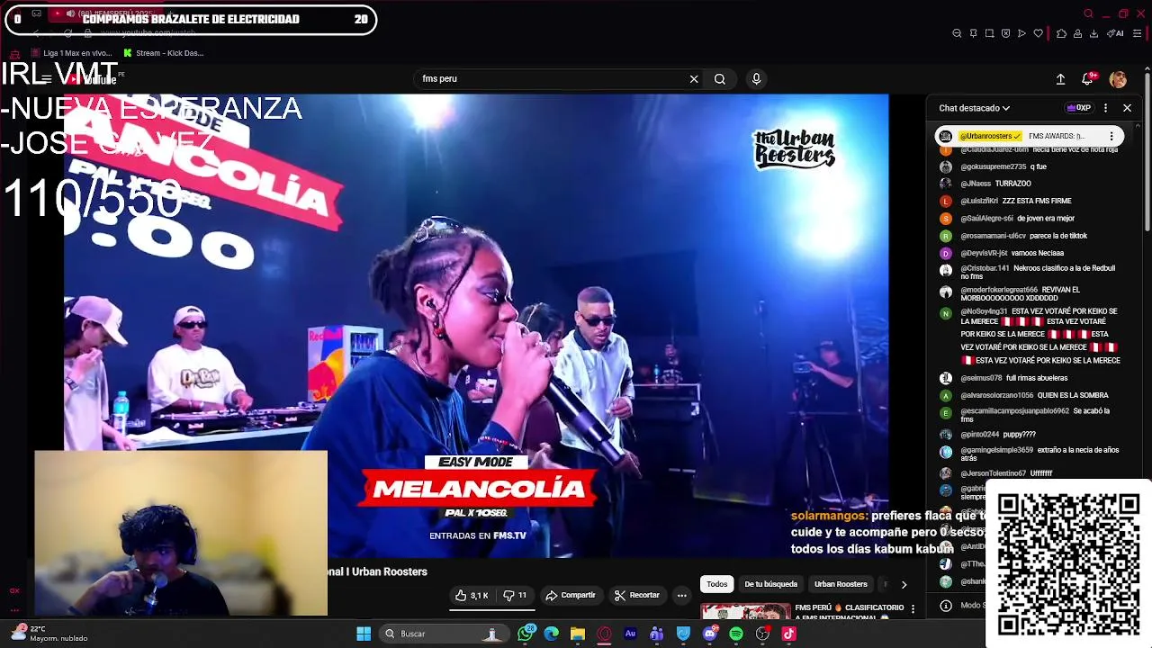Open the live chat three-dot options
Image resolution: width=1152 pixels, height=648 pixels.
(x=1106, y=108)
